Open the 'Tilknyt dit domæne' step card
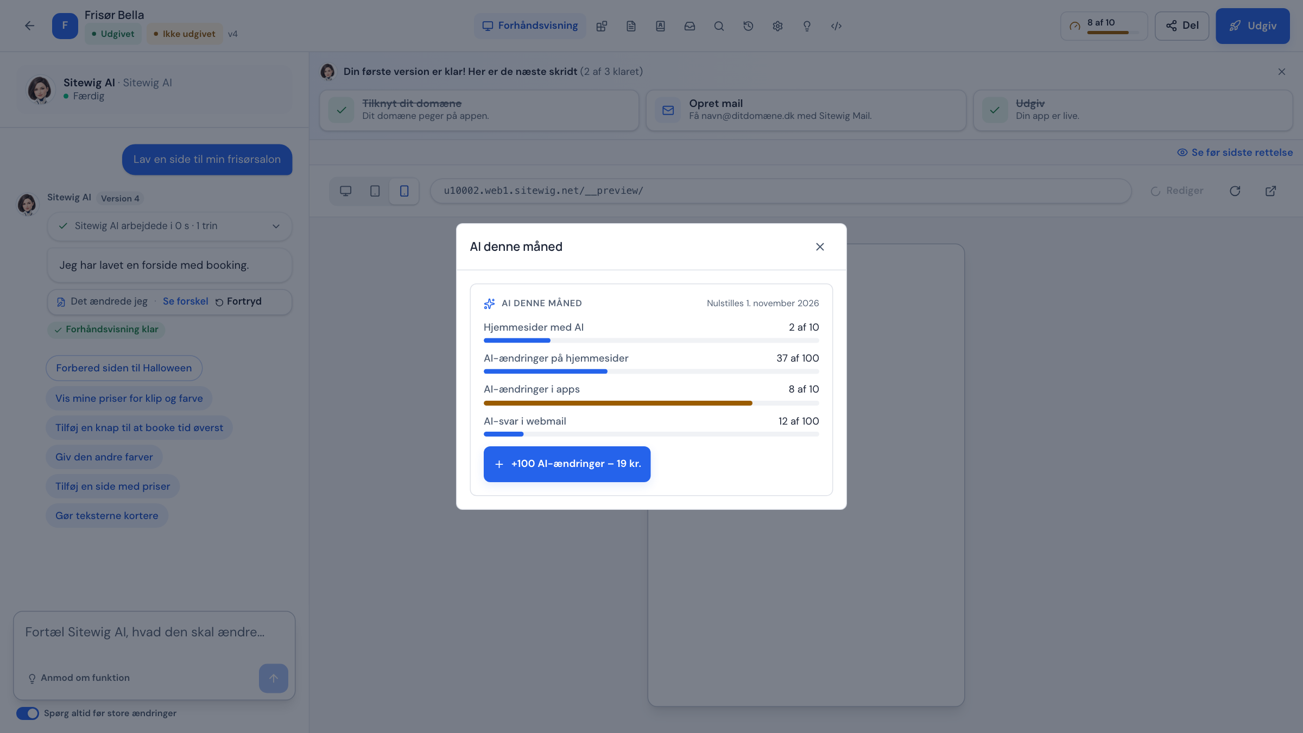 pyautogui.click(x=479, y=110)
